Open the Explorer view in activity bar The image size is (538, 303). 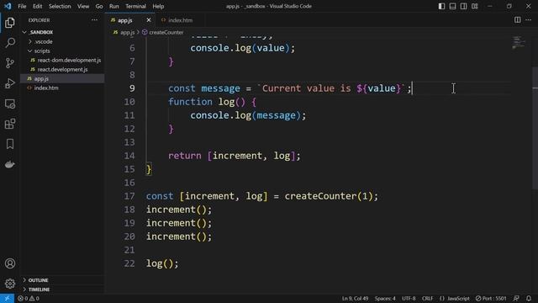(x=10, y=23)
